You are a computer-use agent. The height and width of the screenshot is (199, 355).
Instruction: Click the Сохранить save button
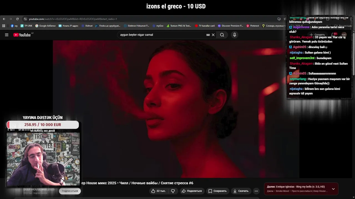(217, 191)
